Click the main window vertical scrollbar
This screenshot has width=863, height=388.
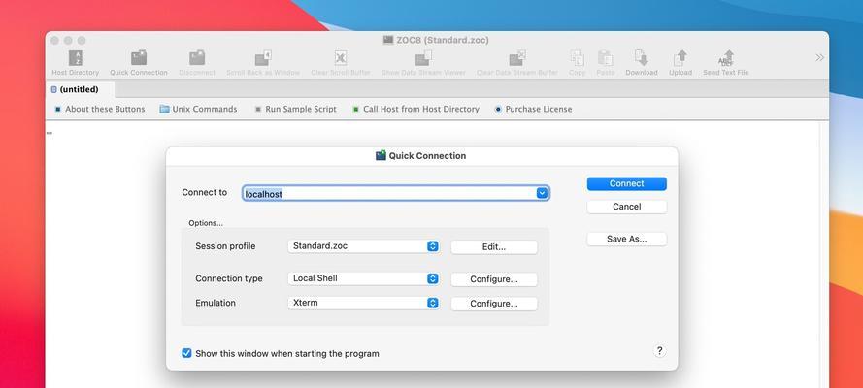[824, 253]
